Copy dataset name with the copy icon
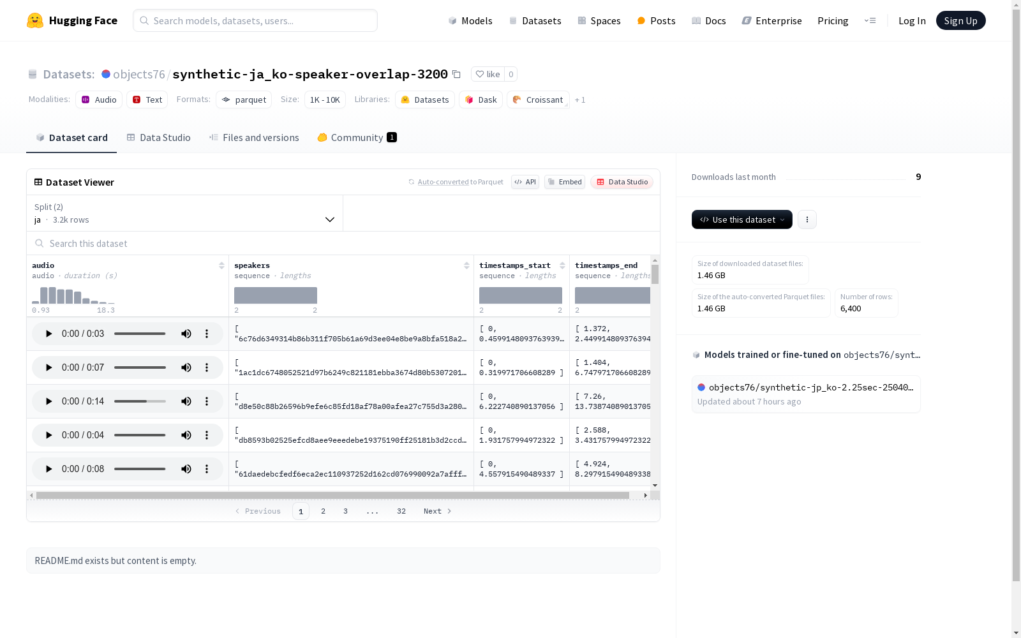The image size is (1021, 638). tap(456, 74)
